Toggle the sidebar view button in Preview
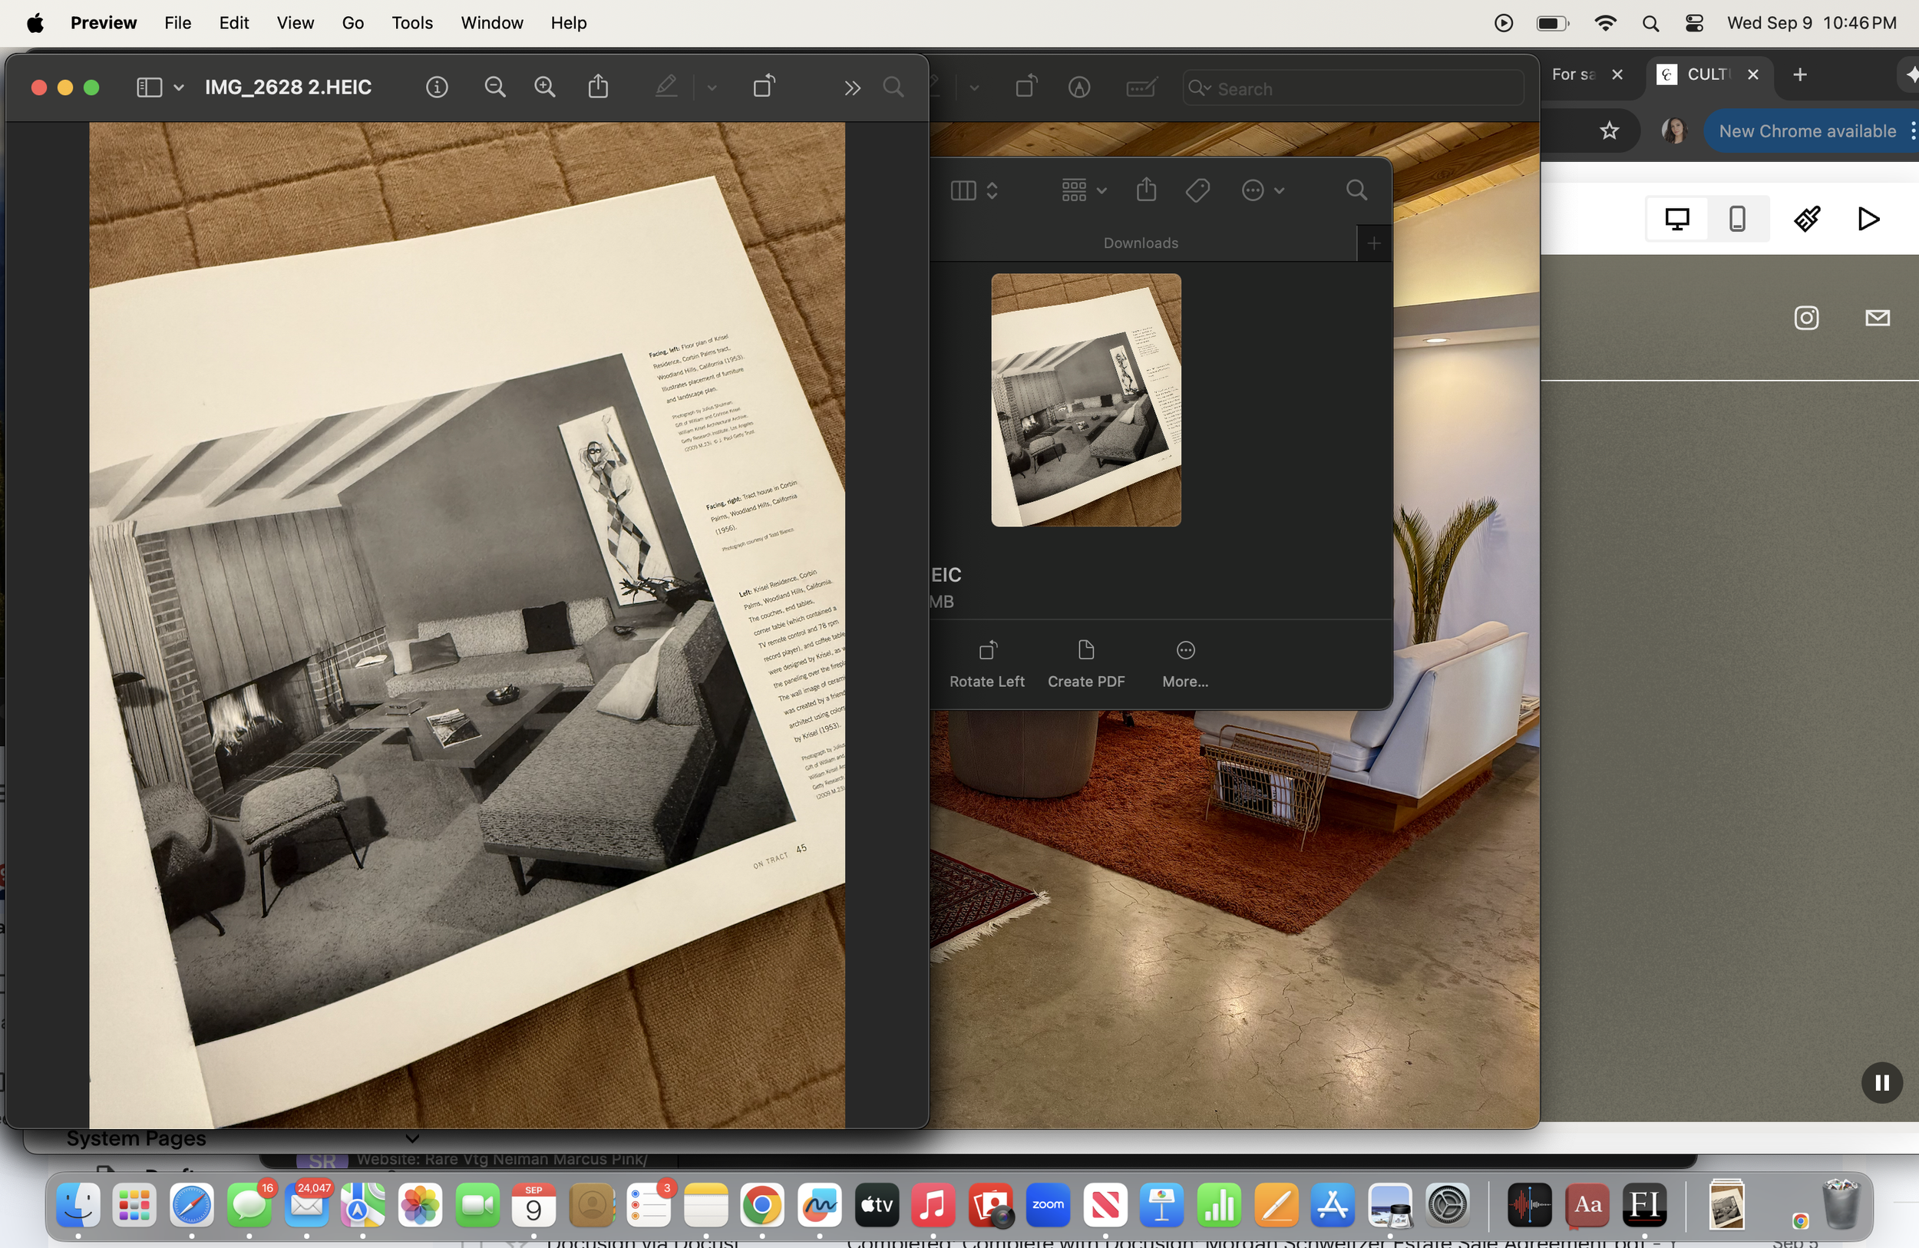1919x1248 pixels. point(149,87)
